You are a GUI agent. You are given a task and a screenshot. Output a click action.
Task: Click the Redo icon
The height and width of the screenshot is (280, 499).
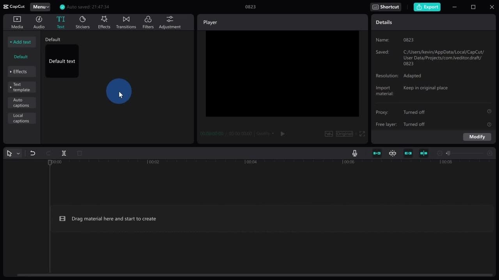(x=48, y=153)
